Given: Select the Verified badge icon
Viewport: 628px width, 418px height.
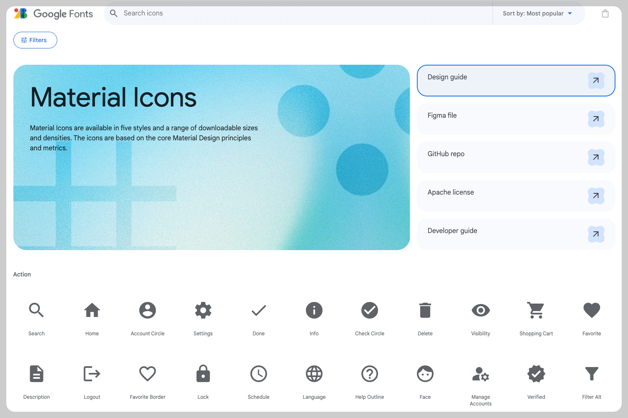Looking at the screenshot, I should point(536,374).
